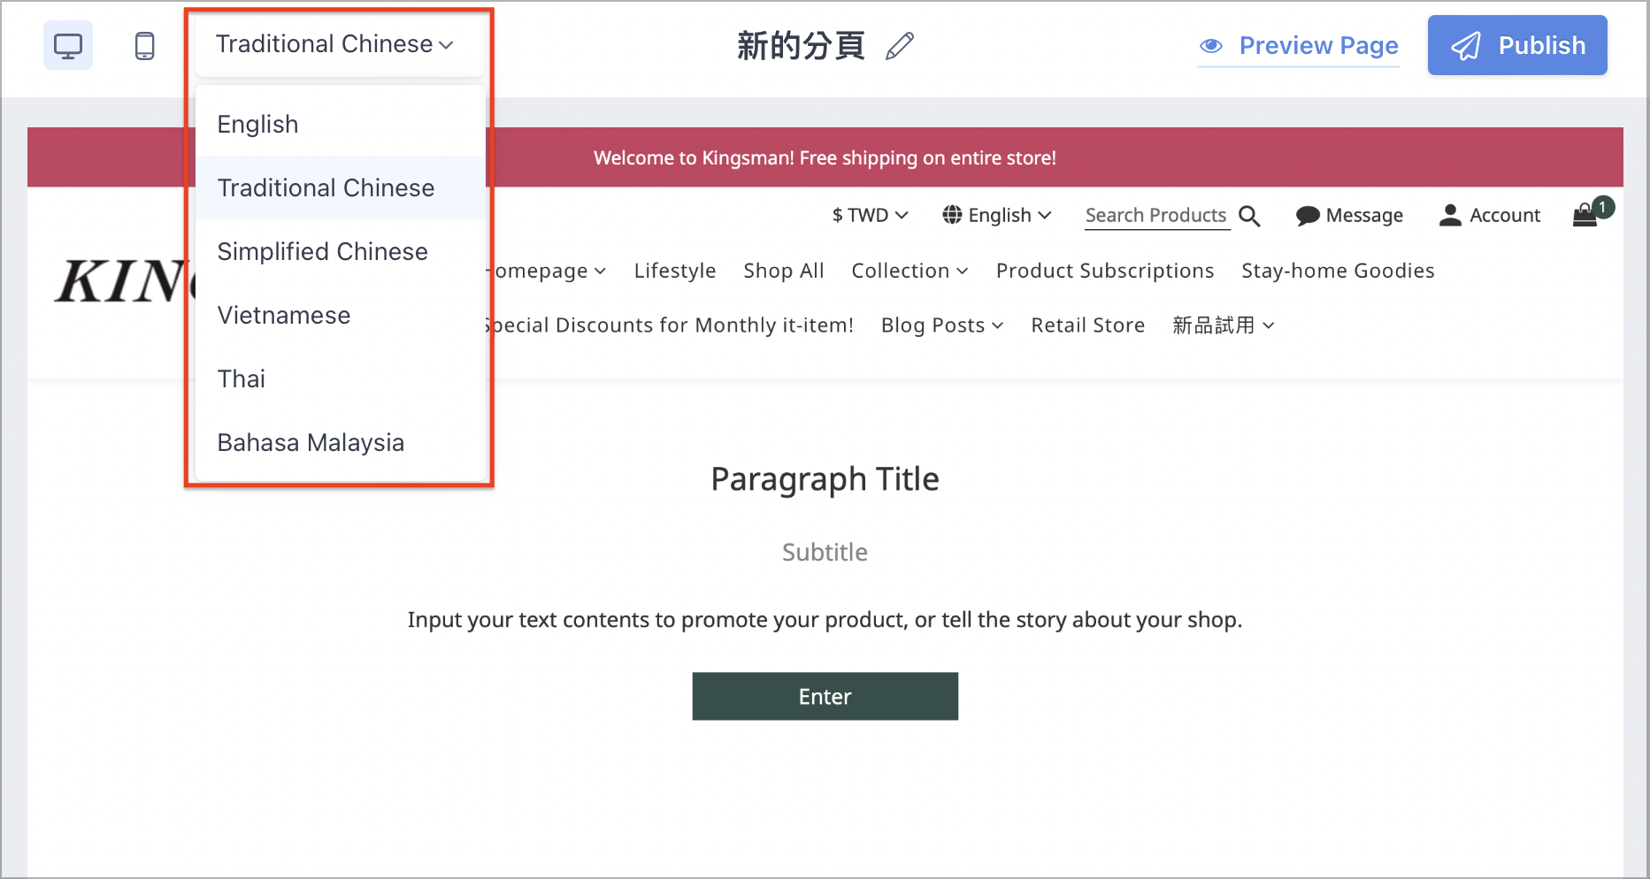Edit page title with pencil icon
1650x879 pixels.
coord(900,45)
